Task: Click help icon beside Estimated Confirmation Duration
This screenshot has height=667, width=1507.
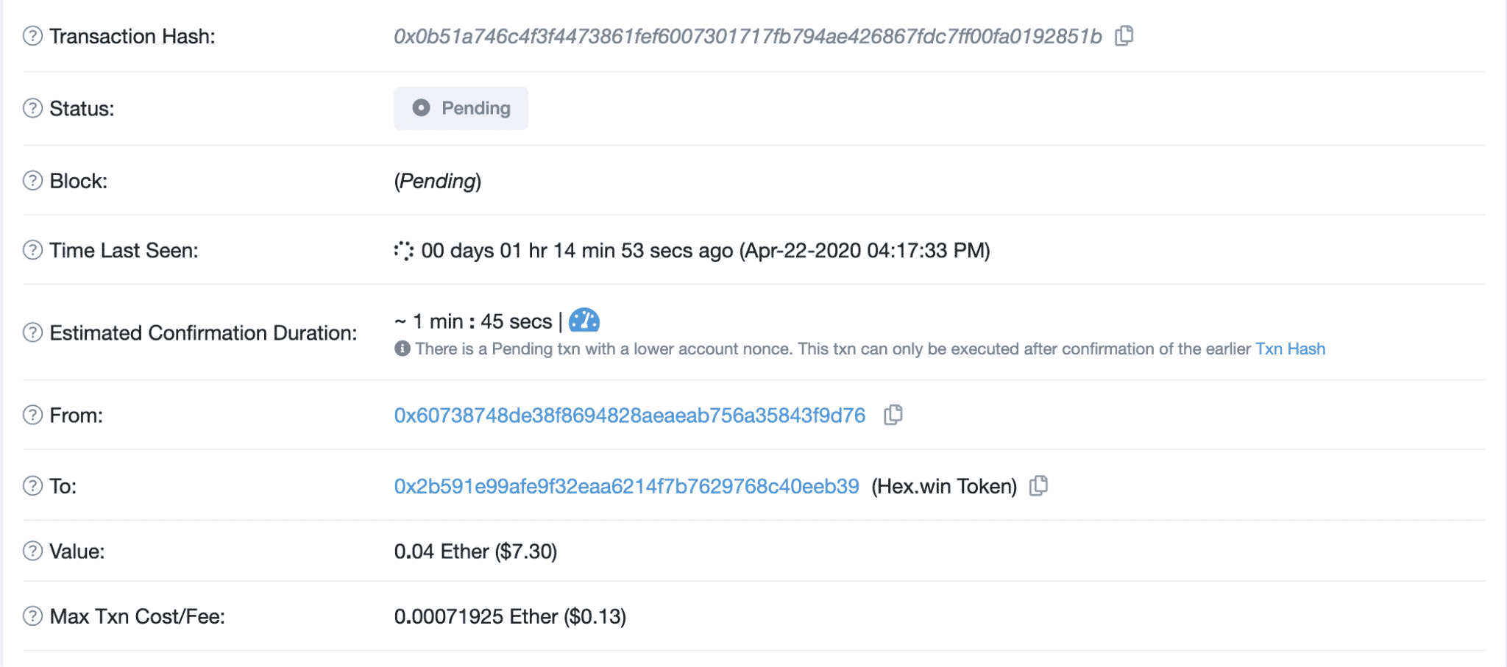Action: point(32,332)
